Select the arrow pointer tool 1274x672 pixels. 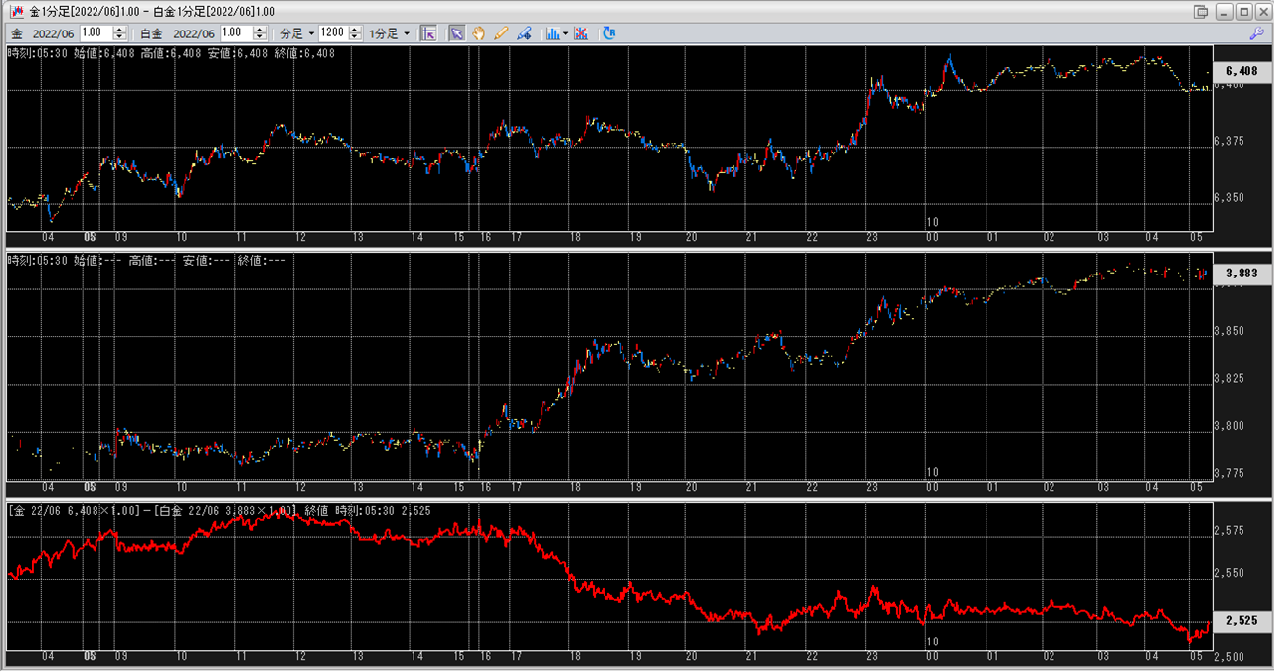pos(456,33)
